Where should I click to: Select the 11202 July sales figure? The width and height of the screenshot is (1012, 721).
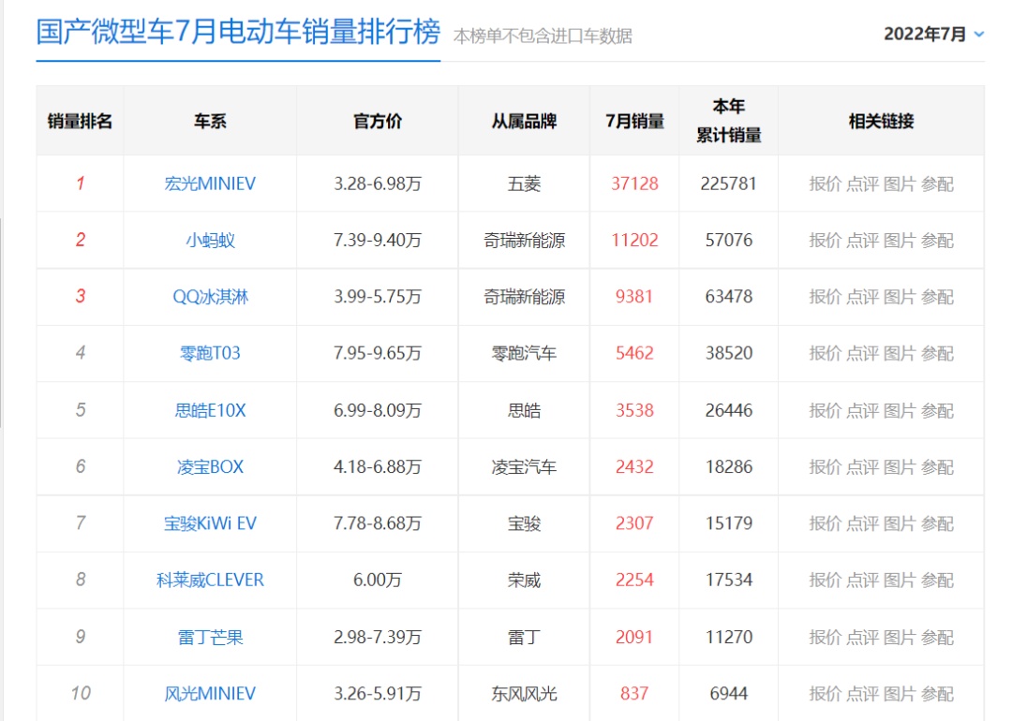point(634,241)
